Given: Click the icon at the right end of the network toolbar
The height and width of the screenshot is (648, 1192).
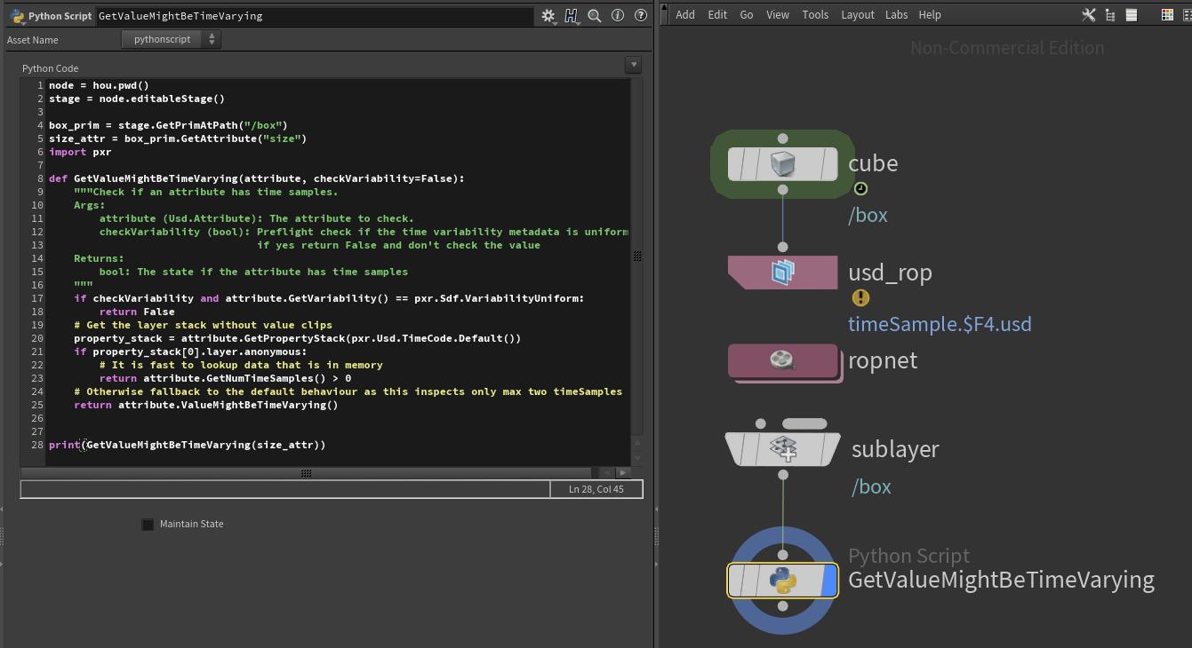Looking at the screenshot, I should coord(1187,15).
